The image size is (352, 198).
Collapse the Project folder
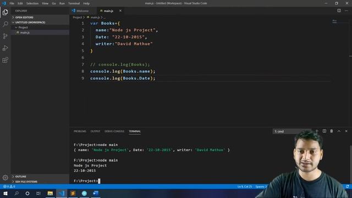pos(40,28)
